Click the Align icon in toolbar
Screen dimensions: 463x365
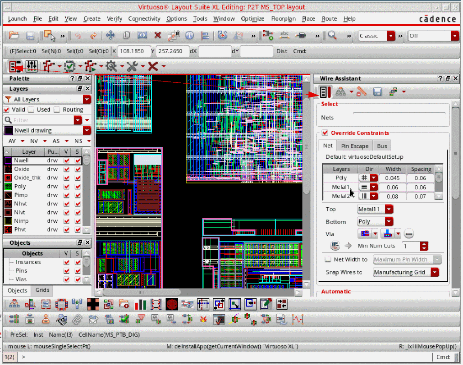pos(205,36)
